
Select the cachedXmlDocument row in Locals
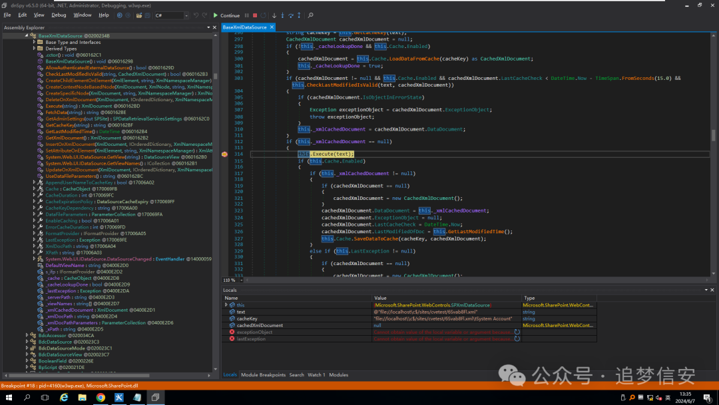[x=409, y=326]
